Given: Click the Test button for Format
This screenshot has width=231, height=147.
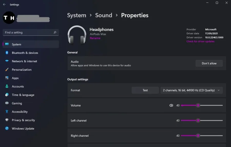Looking at the screenshot, I should click(145, 90).
